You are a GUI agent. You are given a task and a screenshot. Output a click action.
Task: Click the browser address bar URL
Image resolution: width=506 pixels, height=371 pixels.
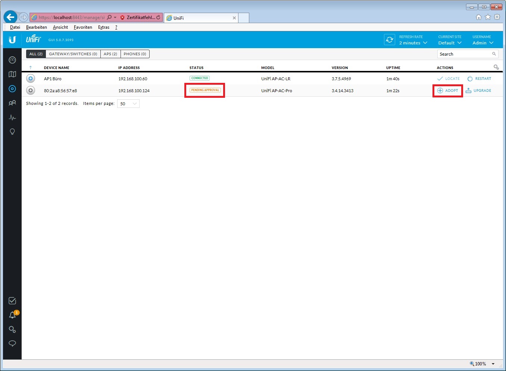(72, 18)
